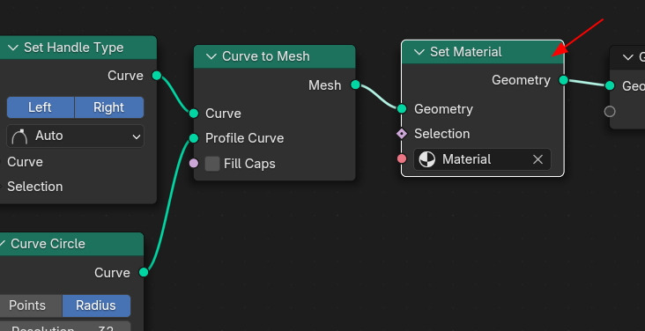Click the Selection label in Set Handle Type

pyautogui.click(x=35, y=187)
